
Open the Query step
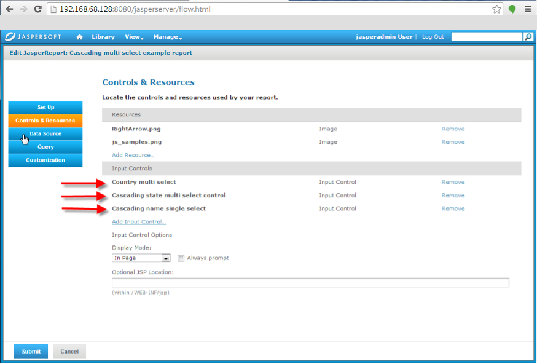click(45, 147)
